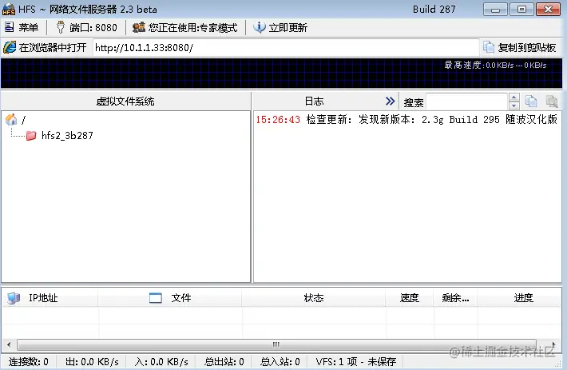
Task: Open the 菜单 menu button
Action: pos(22,27)
